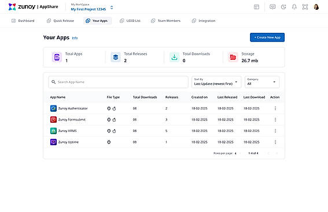Open the layout panel icon in header
Image resolution: width=328 pixels, height=212 pixels.
point(256,7)
